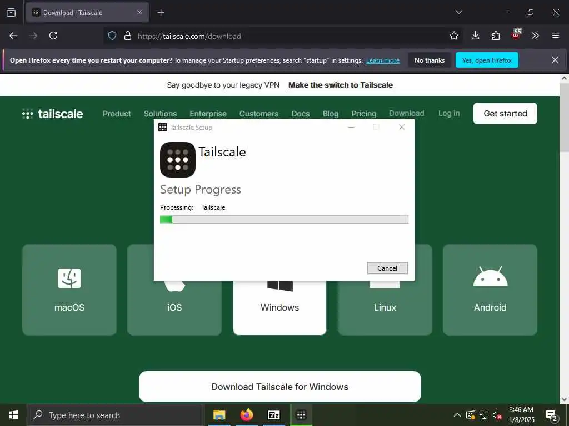Dismiss the startup notification bar
Viewport: 569px width, 426px height.
tap(555, 60)
